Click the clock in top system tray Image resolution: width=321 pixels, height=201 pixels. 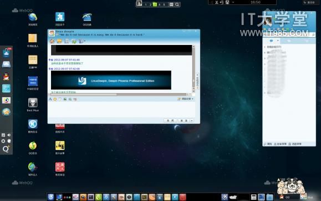[x=256, y=2]
